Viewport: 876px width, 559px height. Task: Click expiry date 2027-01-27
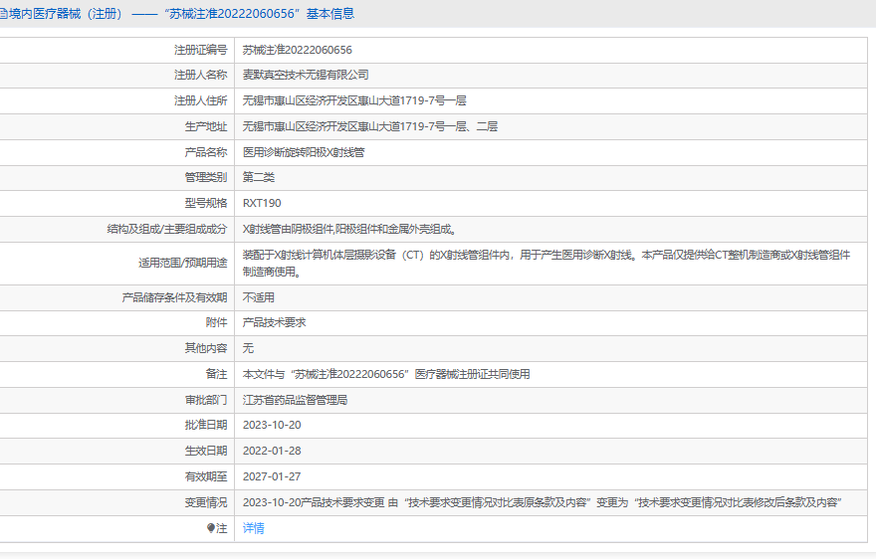(x=272, y=476)
